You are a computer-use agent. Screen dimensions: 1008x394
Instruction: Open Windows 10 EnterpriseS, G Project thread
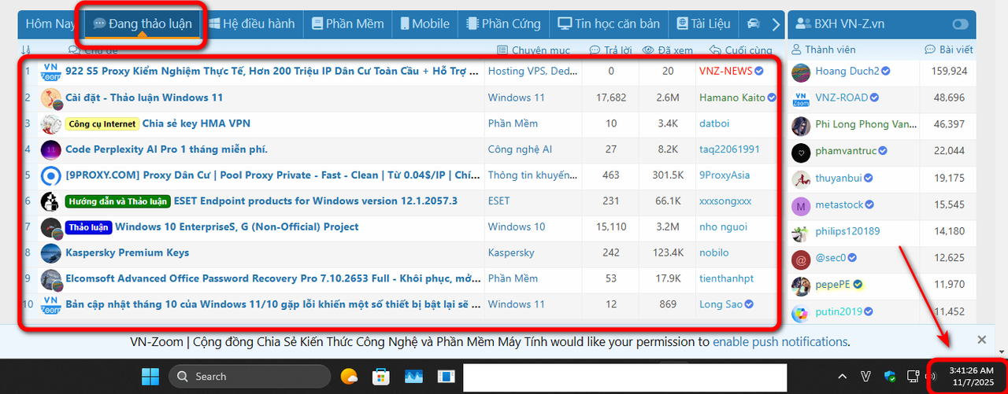coord(237,226)
